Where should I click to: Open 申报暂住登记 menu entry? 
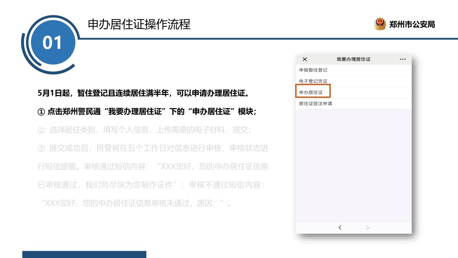click(x=353, y=70)
